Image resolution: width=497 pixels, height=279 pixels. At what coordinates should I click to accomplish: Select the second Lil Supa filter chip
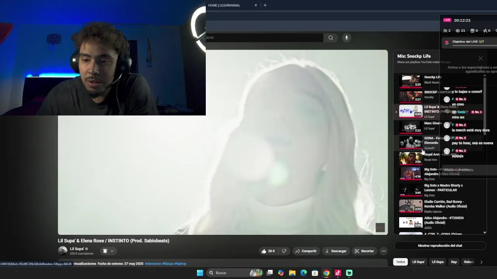(438, 262)
